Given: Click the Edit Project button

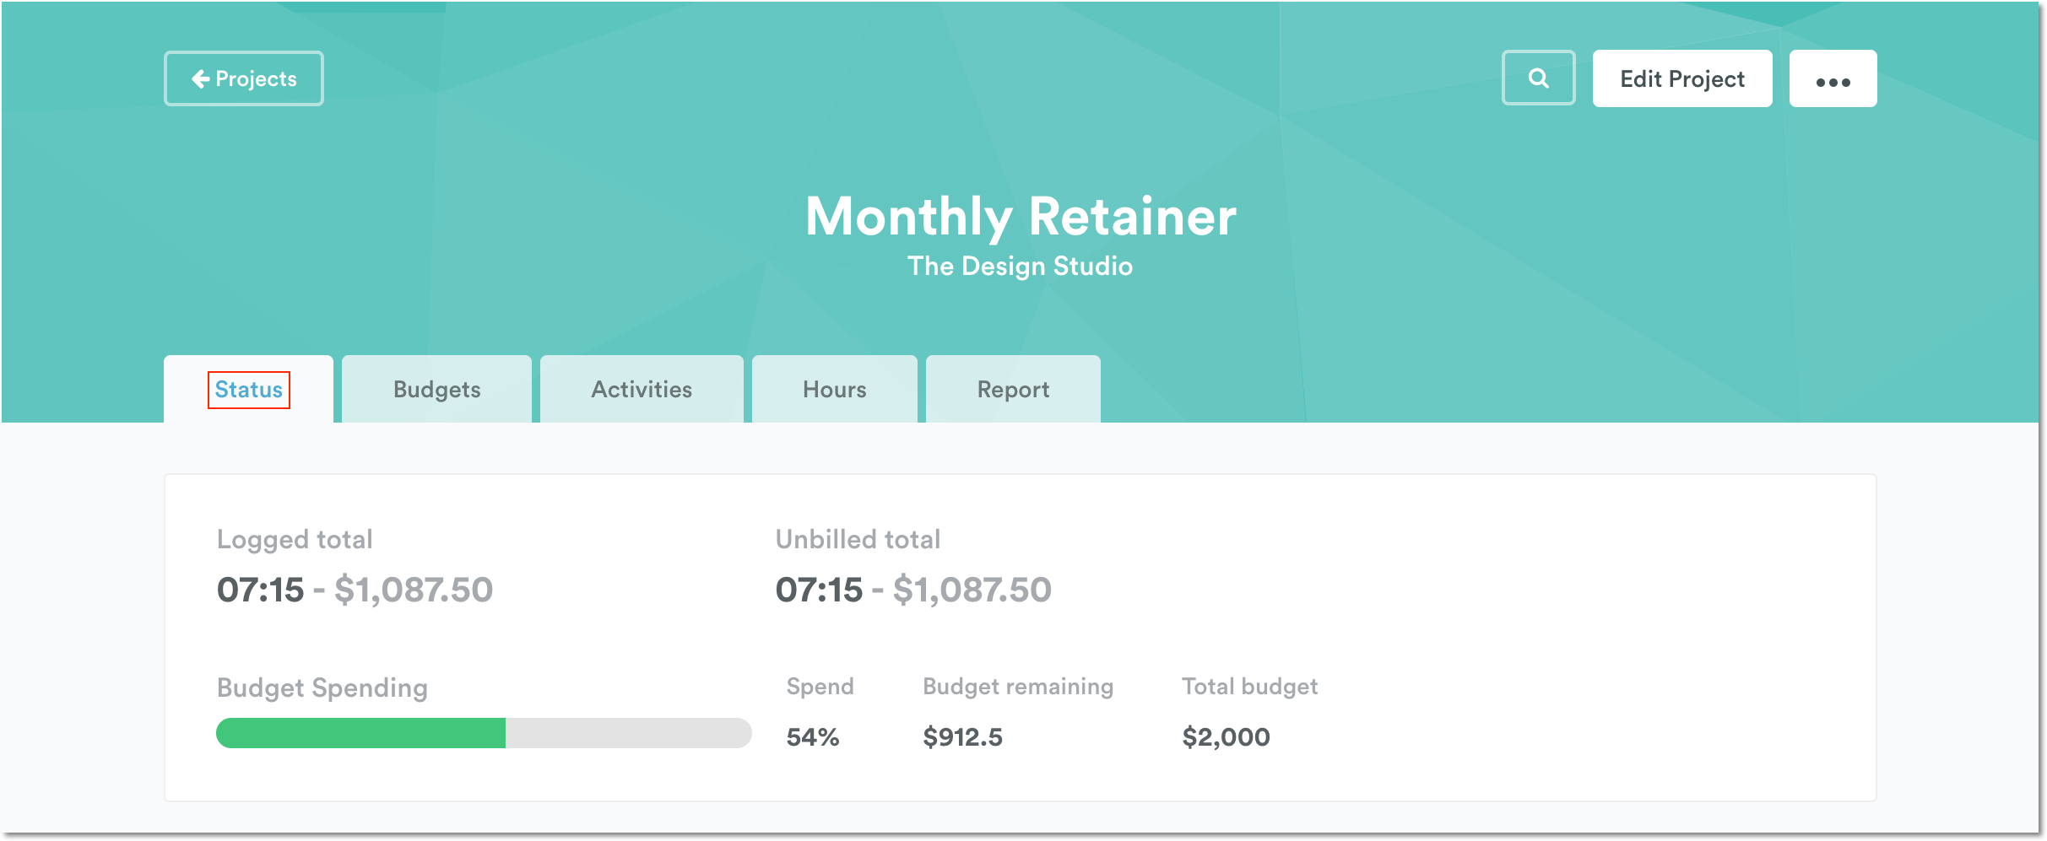Looking at the screenshot, I should tap(1681, 78).
